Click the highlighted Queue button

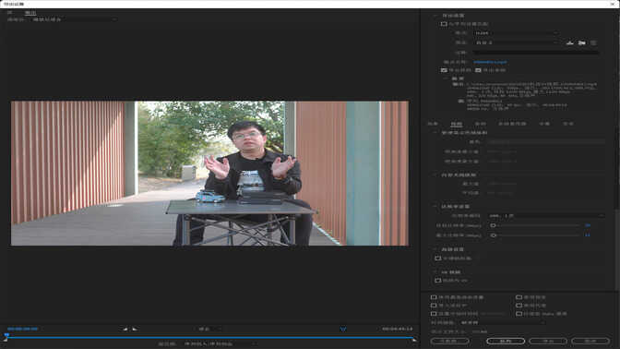(x=506, y=341)
